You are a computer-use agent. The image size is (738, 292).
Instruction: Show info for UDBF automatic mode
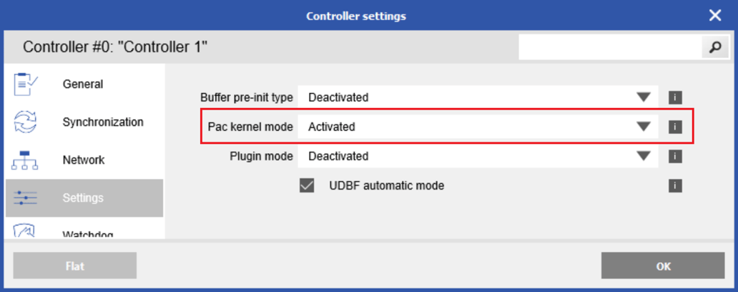click(675, 186)
